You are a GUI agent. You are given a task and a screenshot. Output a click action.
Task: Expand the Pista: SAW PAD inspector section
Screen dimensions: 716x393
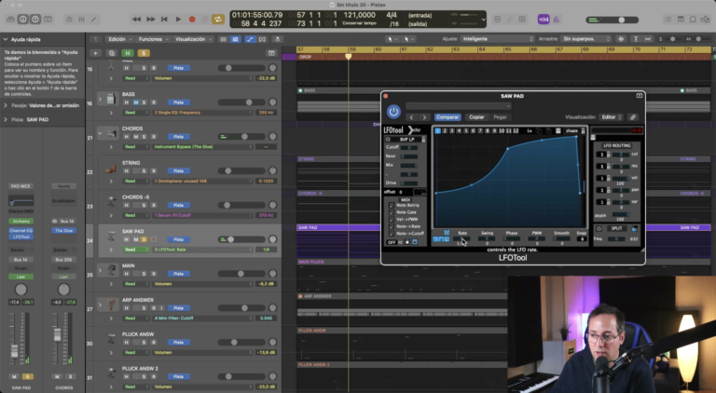[6, 119]
